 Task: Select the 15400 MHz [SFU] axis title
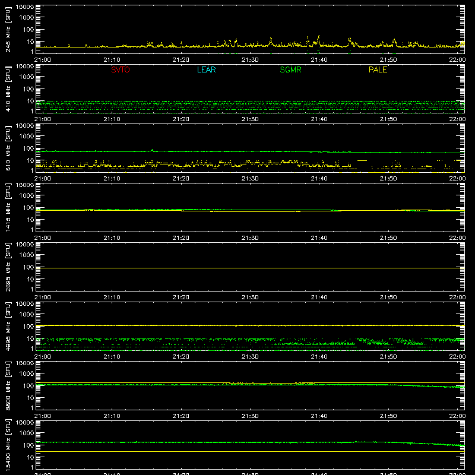[8, 445]
